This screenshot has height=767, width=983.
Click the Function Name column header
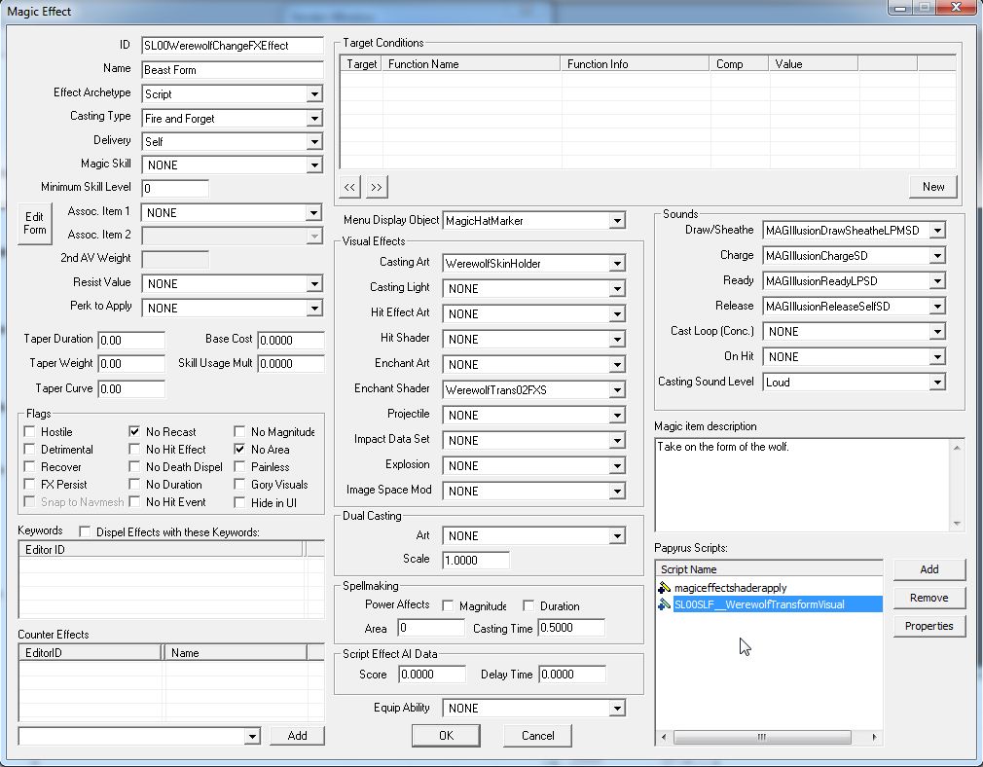471,64
